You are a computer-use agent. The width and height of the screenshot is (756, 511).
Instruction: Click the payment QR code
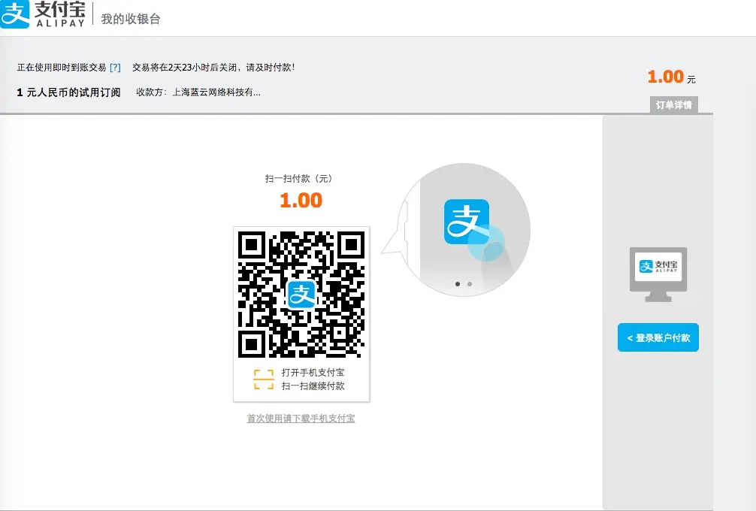[x=301, y=295]
